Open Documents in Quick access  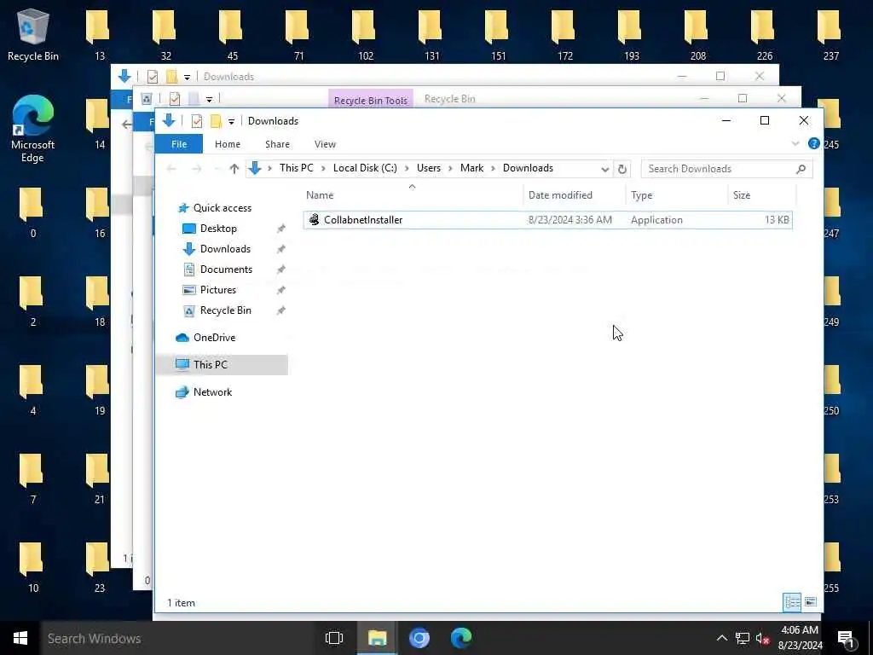[x=226, y=270]
